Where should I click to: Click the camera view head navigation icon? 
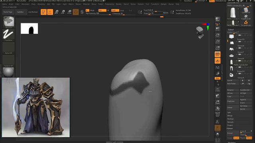[x=200, y=33]
